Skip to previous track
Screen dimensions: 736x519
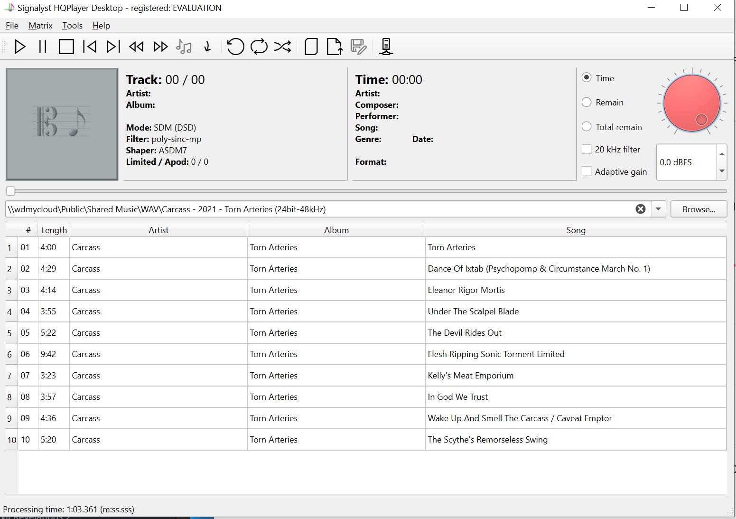(90, 47)
